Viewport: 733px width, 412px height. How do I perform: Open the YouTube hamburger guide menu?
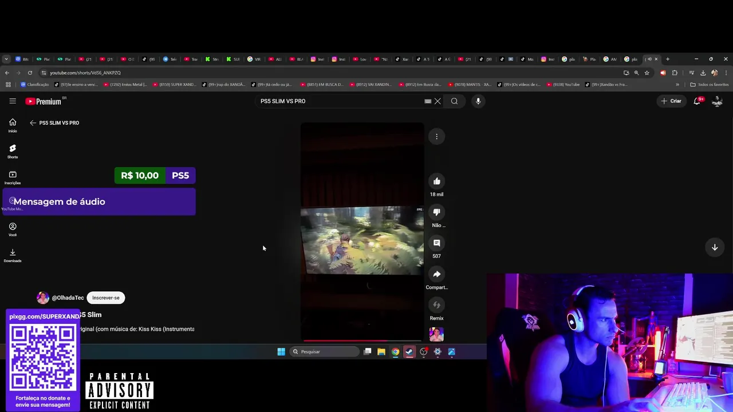pyautogui.click(x=13, y=101)
